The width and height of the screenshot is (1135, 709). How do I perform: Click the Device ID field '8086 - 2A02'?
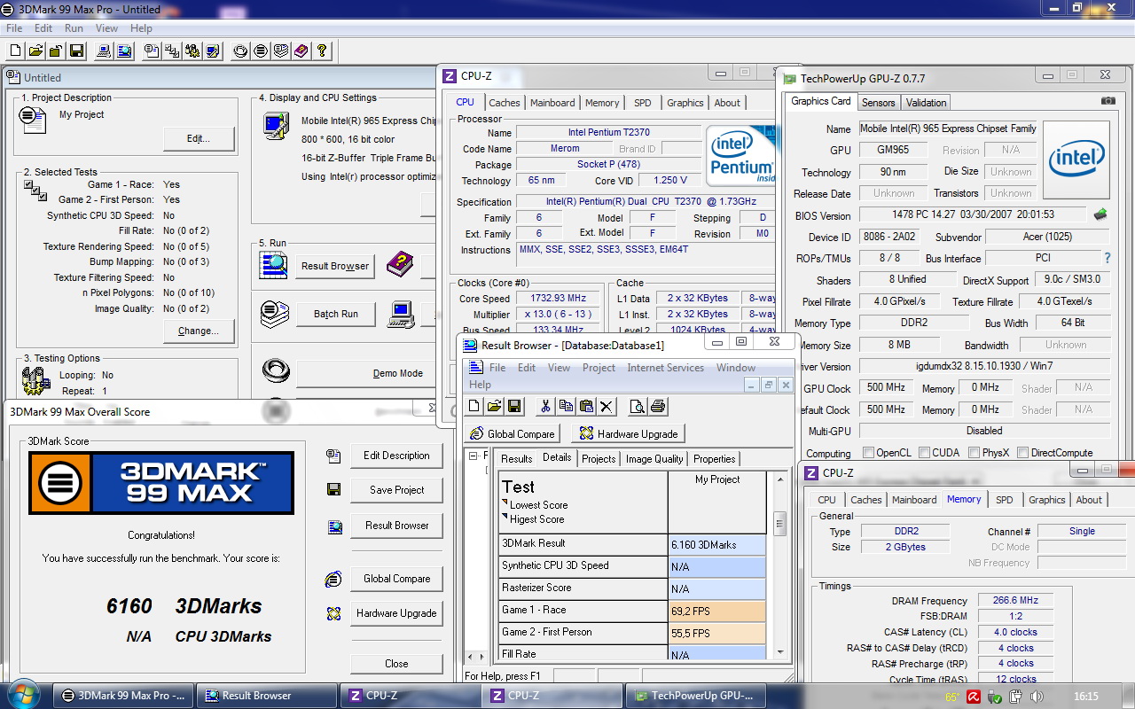click(x=889, y=238)
